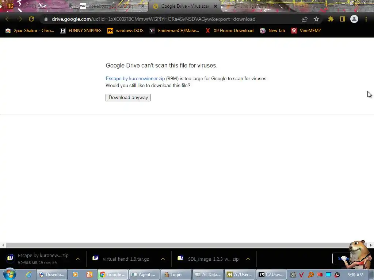The width and height of the screenshot is (374, 280).
Task: Switch to the Agent... taskbar window
Action: 144,275
